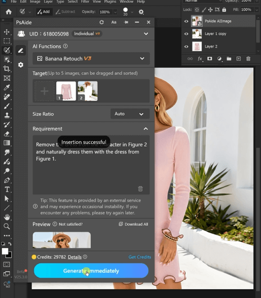The height and width of the screenshot is (298, 261).
Task: Open the Plugins menu
Action: [110, 2]
